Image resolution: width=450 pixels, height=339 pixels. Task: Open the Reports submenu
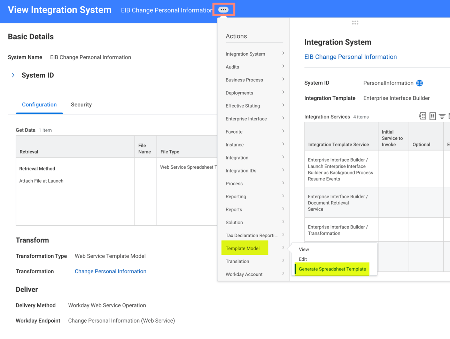pos(255,210)
